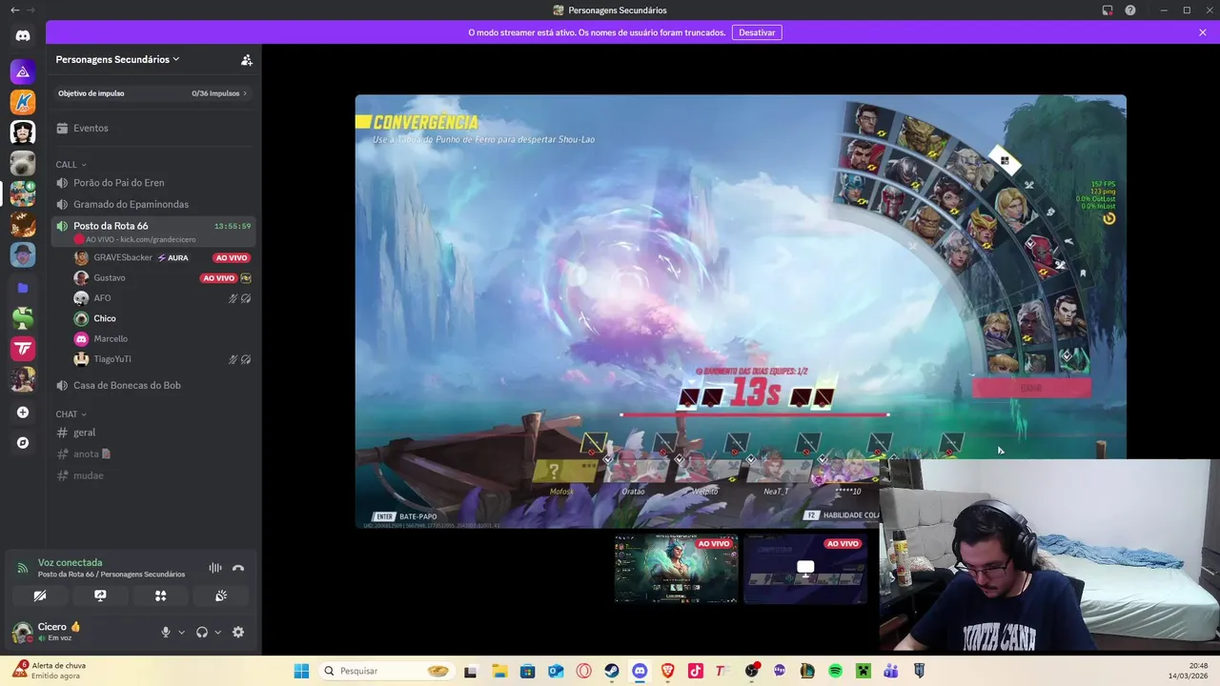Image resolution: width=1220 pixels, height=686 pixels.
Task: Mute microphone in user panel
Action: click(x=166, y=632)
